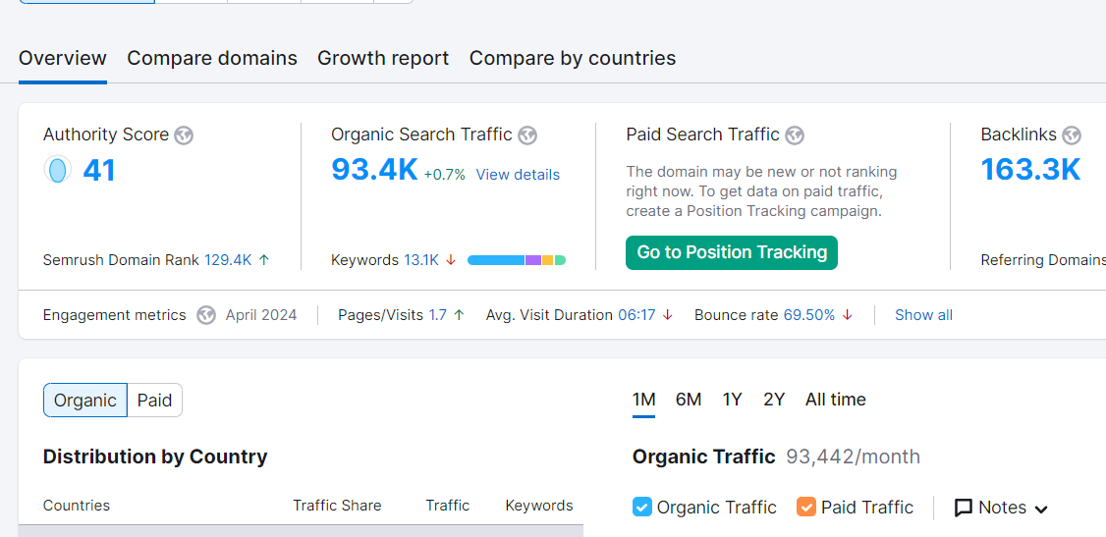Image resolution: width=1106 pixels, height=537 pixels.
Task: Click the Referring Domains label
Action: click(1043, 260)
